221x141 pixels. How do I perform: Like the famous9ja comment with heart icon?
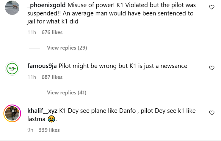click(x=212, y=68)
